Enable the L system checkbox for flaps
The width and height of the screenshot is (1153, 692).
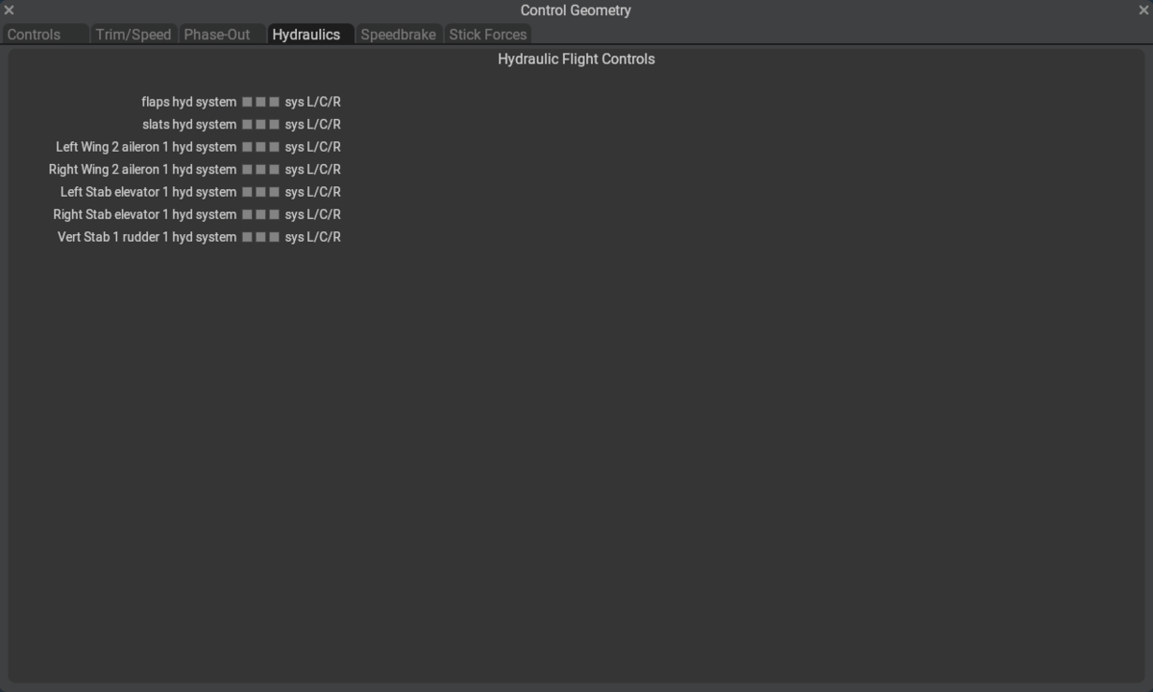(x=247, y=102)
